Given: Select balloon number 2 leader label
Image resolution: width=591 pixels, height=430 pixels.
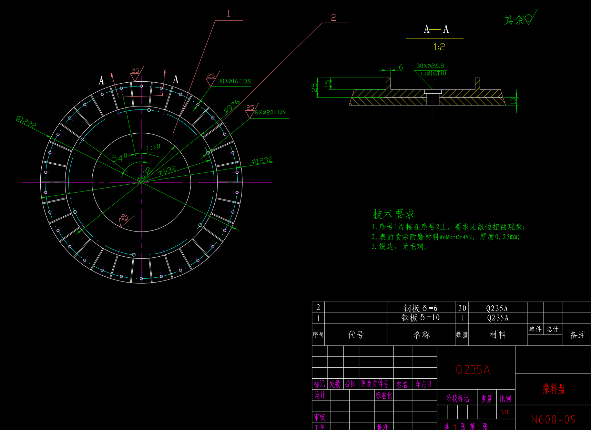Looking at the screenshot, I should (x=334, y=18).
